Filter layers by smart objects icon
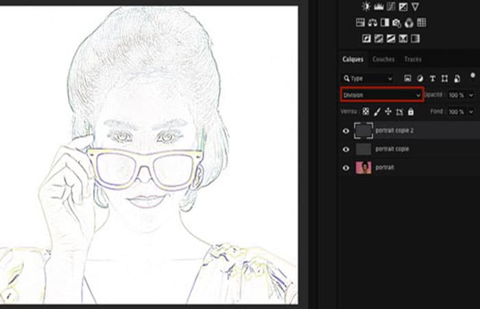The height and width of the screenshot is (309, 480). pyautogui.click(x=457, y=79)
